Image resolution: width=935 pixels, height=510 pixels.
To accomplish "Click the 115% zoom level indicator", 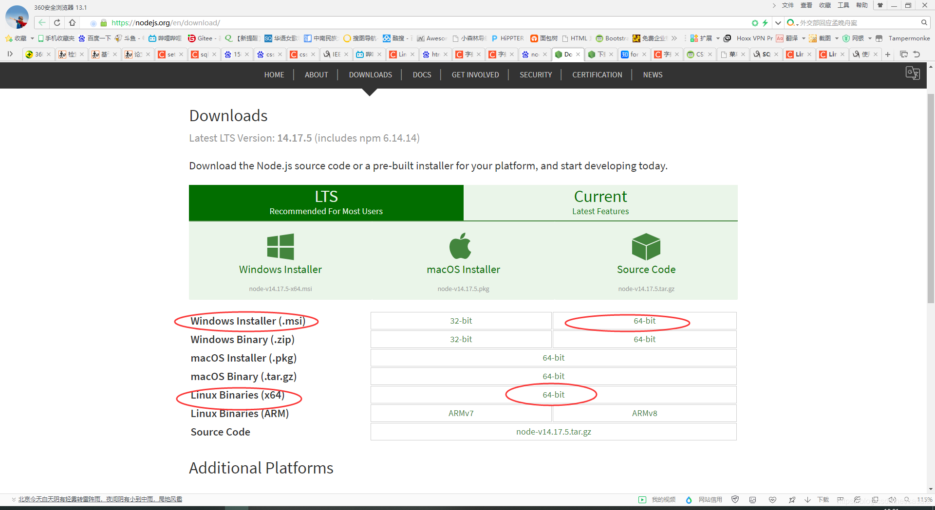I will 924,500.
